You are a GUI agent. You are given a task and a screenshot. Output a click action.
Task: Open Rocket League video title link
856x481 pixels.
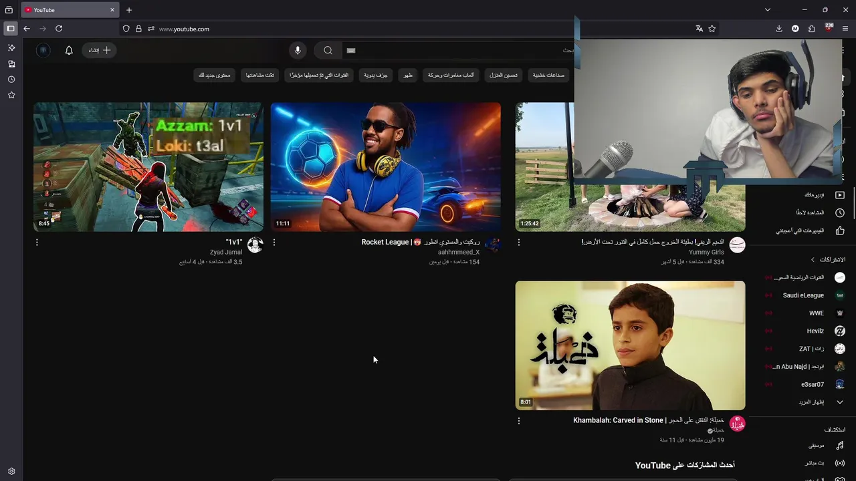(x=421, y=242)
